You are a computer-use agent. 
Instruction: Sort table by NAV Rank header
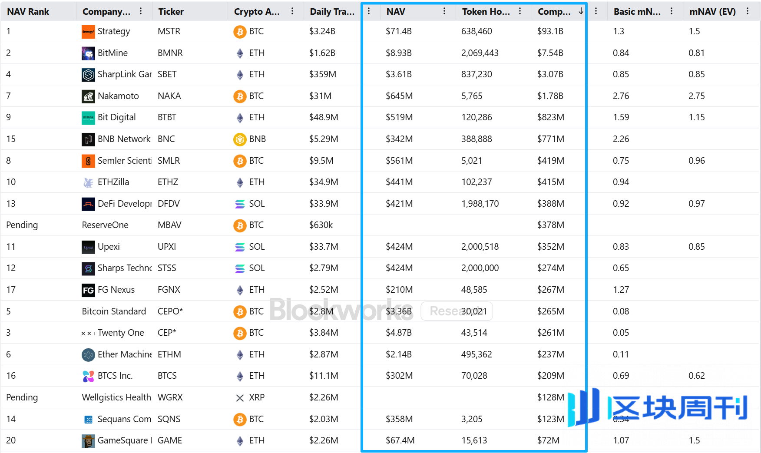pos(28,12)
